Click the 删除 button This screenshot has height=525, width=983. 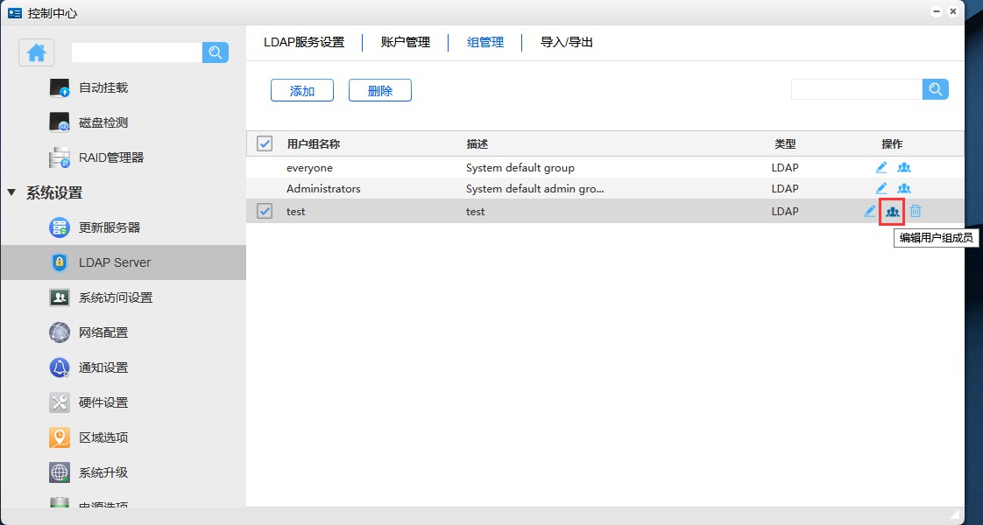click(x=380, y=90)
